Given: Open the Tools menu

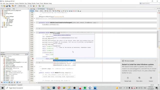Looking at the screenshot, I should (41, 3).
